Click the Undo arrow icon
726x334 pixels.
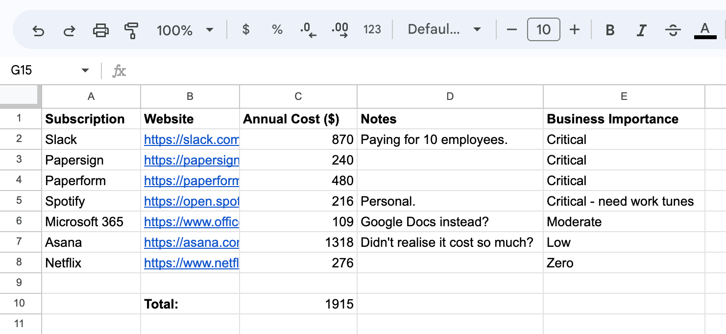(x=38, y=30)
